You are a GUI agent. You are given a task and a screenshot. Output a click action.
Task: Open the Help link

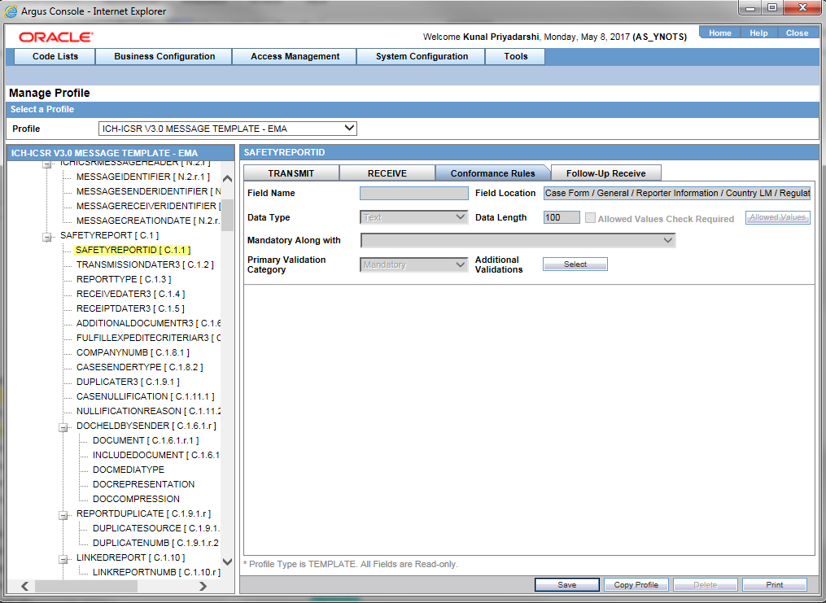coord(758,33)
